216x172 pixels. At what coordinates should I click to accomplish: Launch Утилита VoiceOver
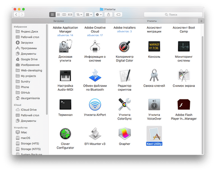click(154, 104)
